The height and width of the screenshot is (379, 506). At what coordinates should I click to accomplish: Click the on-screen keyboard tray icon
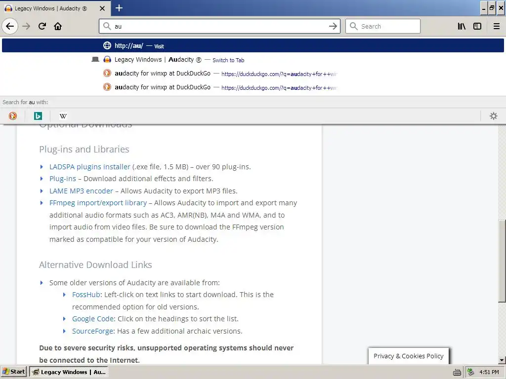457,372
